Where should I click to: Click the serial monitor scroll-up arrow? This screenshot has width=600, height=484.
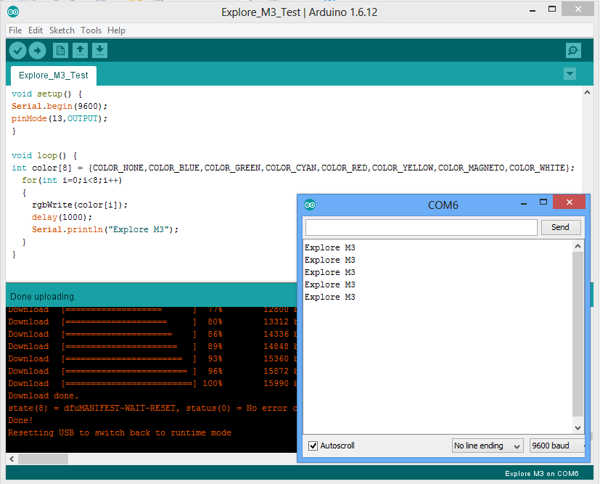pos(578,246)
